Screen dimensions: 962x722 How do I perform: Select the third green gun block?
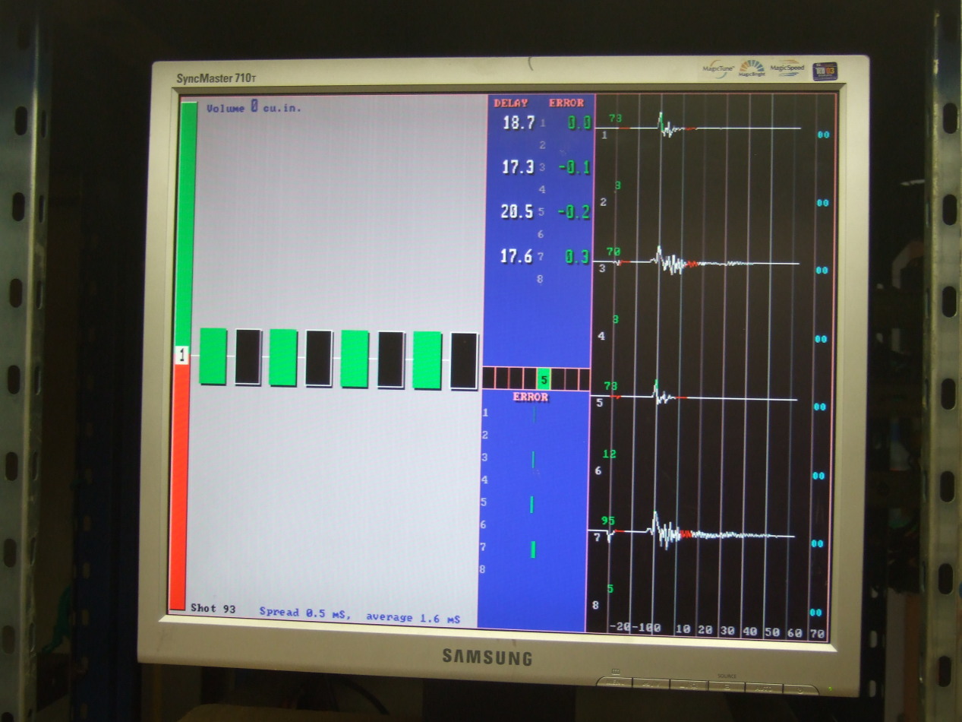(283, 358)
